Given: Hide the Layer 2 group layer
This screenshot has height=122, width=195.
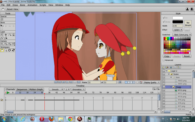Looking at the screenshot, I should point(164,71).
